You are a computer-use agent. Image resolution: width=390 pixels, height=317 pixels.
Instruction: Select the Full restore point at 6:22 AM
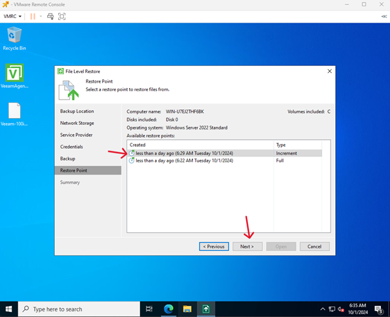[181, 160]
